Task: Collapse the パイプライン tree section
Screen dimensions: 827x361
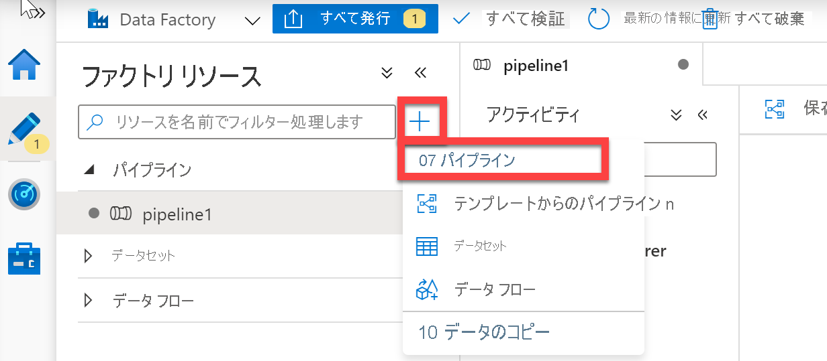Action: coord(89,170)
